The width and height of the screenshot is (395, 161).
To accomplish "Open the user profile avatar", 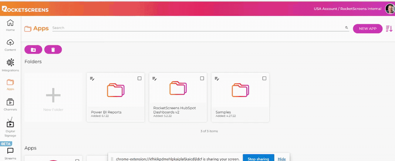I will (x=390, y=9).
